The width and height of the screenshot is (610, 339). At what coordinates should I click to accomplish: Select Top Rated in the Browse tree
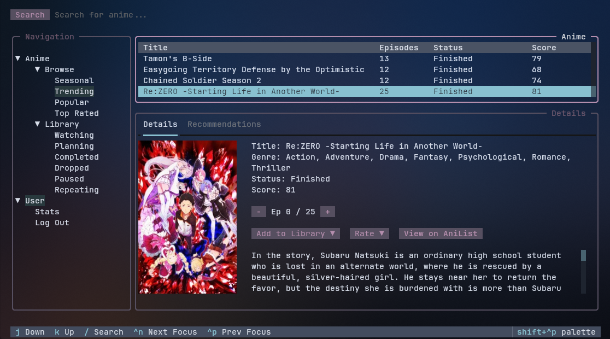tap(77, 113)
